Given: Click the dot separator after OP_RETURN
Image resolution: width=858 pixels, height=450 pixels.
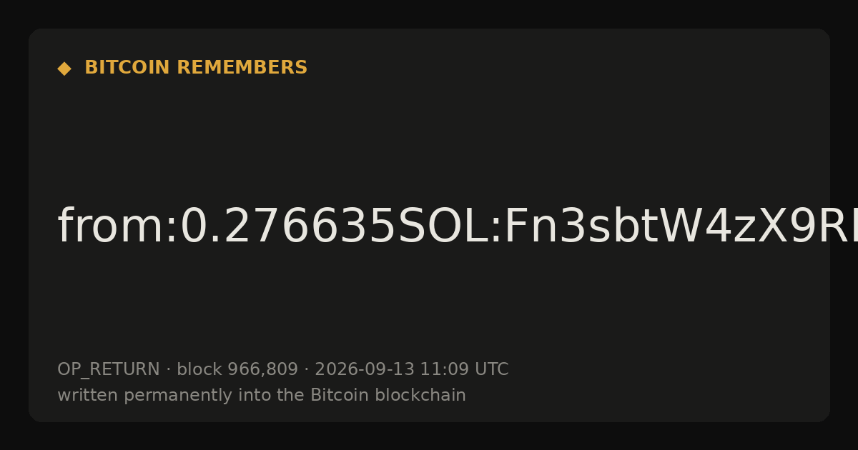Looking at the screenshot, I should 168,370.
